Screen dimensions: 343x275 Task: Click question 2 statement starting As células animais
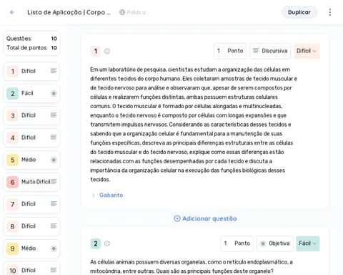[192, 266]
